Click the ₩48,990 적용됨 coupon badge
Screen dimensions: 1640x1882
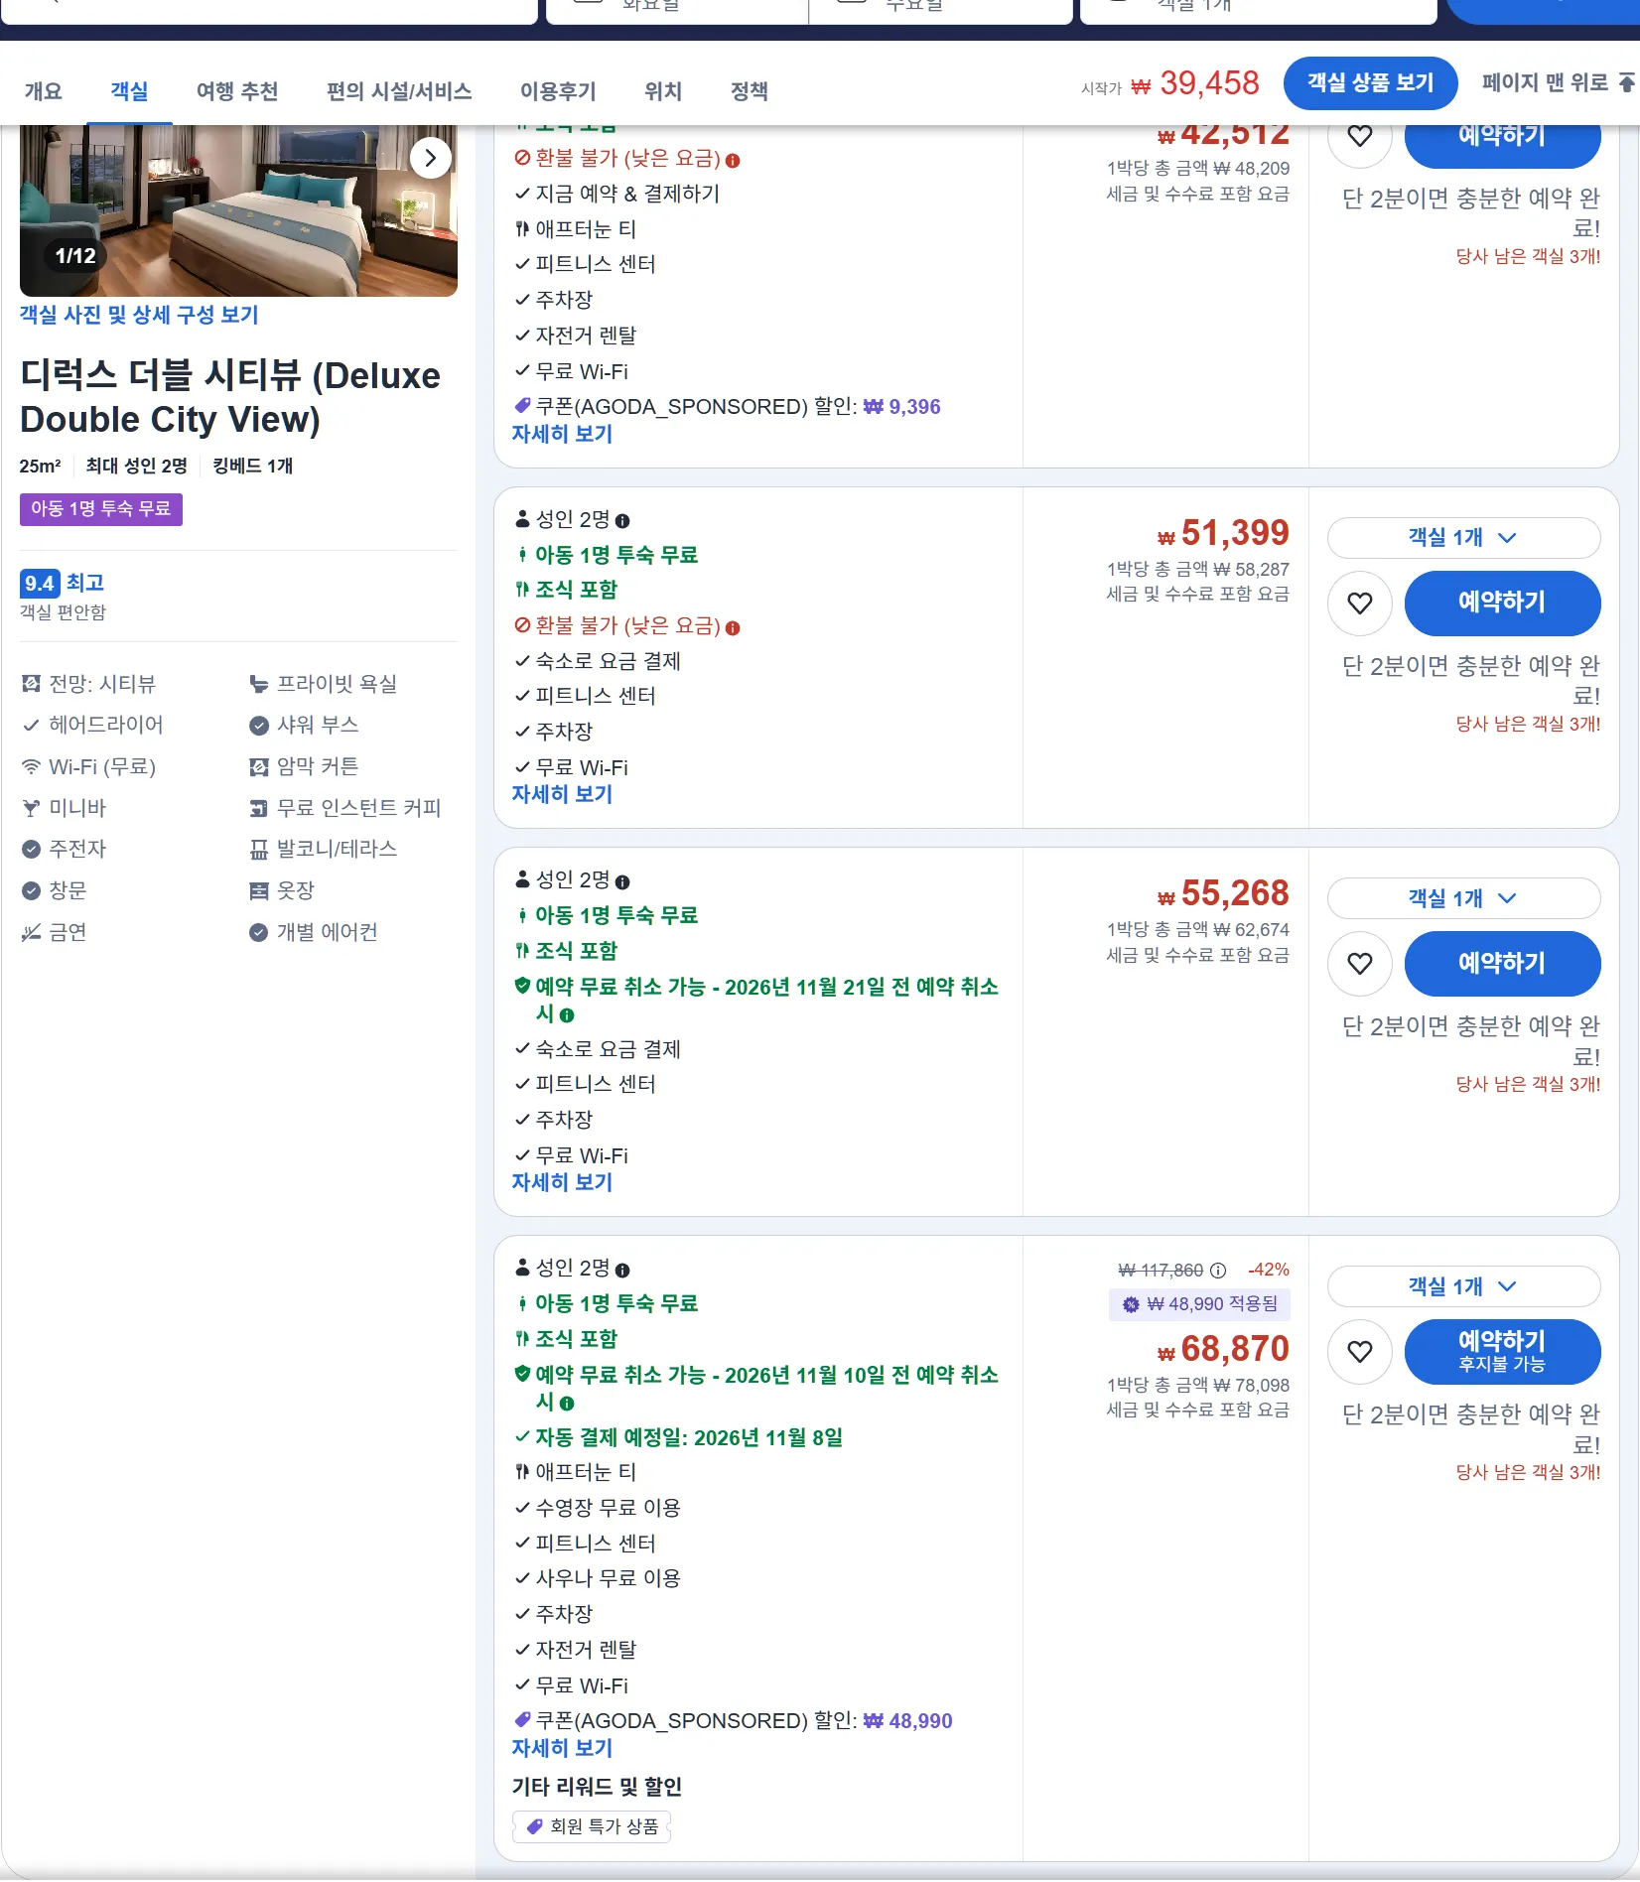[x=1199, y=1304]
